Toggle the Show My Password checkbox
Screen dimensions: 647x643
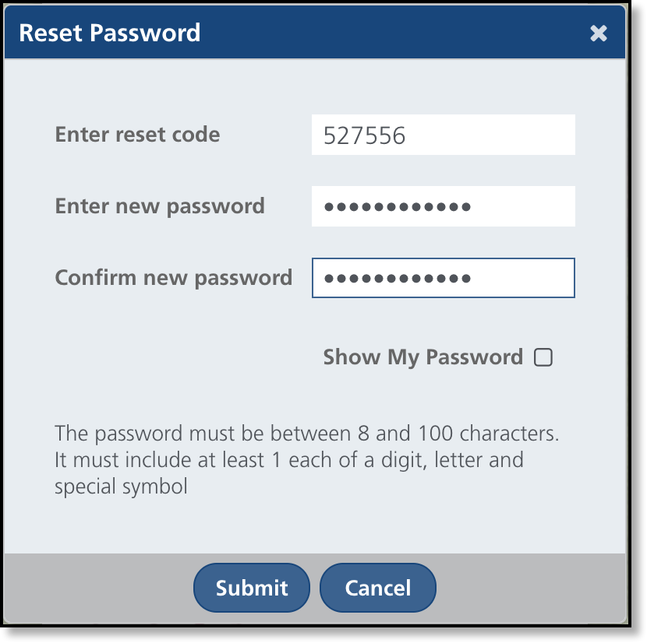(x=543, y=357)
